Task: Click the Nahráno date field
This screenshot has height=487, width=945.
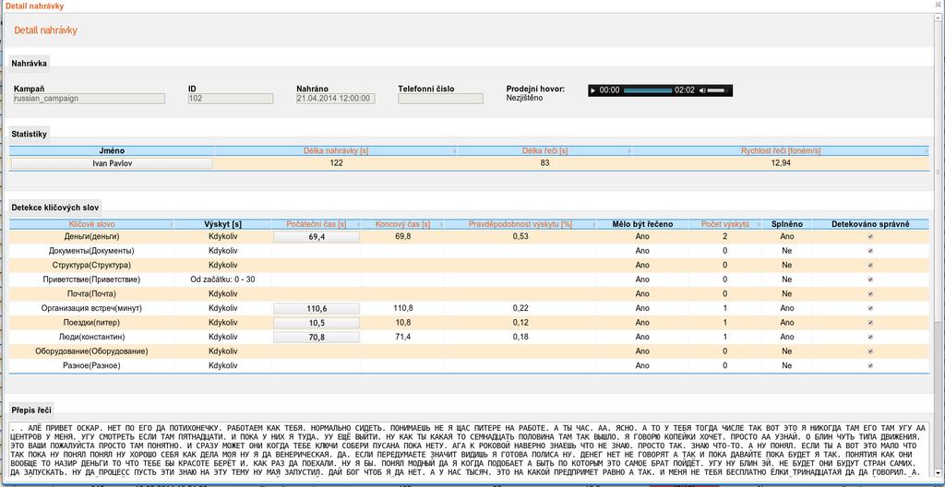Action: 336,99
